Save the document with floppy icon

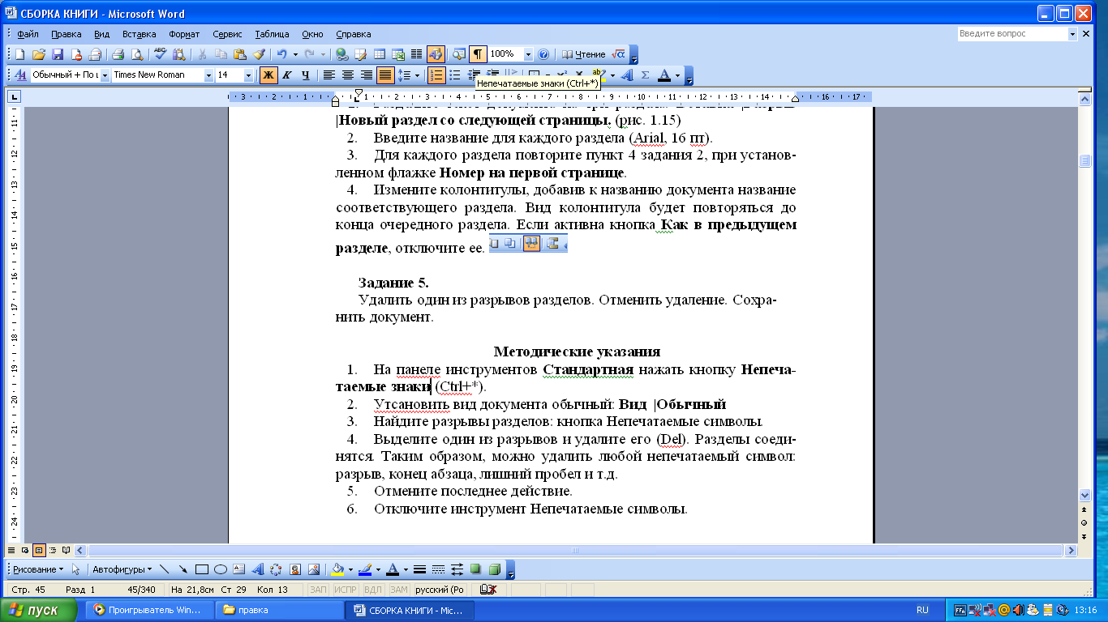click(58, 54)
